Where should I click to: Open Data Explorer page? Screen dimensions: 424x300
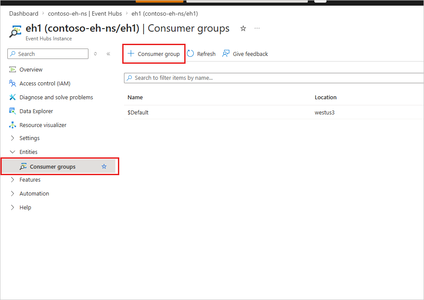coord(36,111)
